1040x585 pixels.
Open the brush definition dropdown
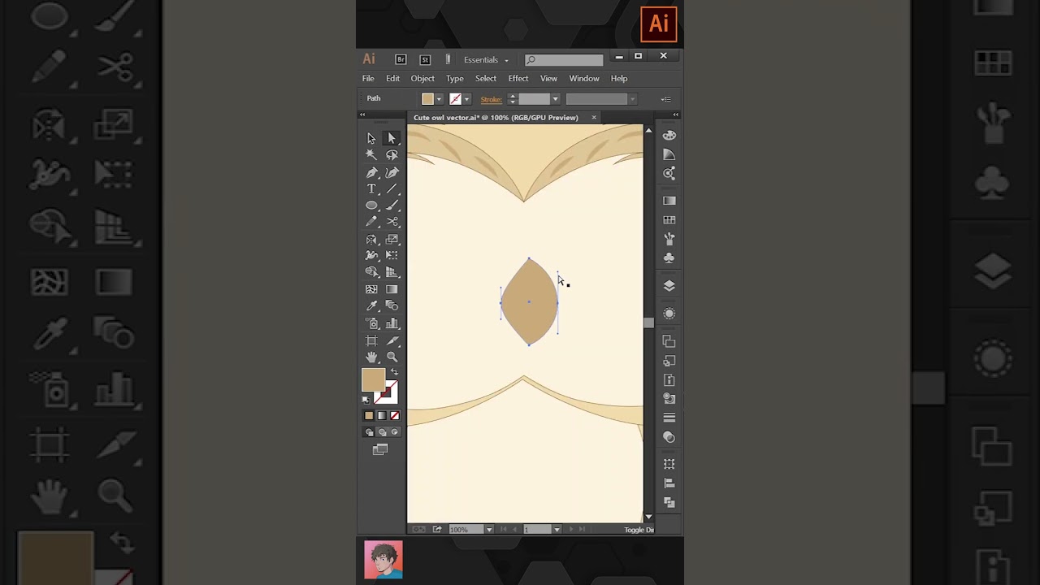pyautogui.click(x=632, y=99)
